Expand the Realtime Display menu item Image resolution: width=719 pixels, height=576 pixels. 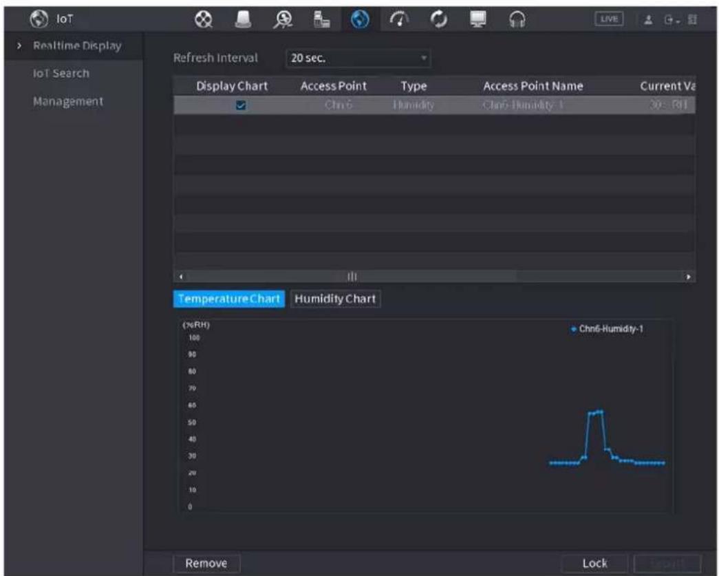77,46
